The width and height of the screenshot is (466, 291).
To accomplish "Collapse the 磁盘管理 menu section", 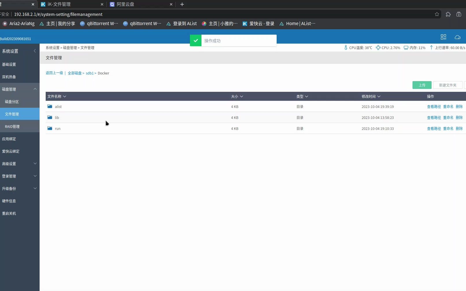I will (x=35, y=89).
